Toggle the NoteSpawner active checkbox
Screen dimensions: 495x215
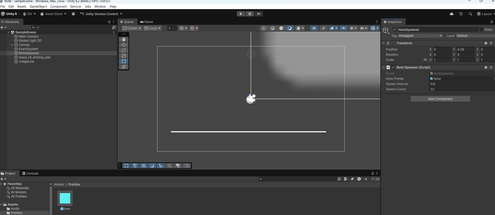[x=394, y=30]
